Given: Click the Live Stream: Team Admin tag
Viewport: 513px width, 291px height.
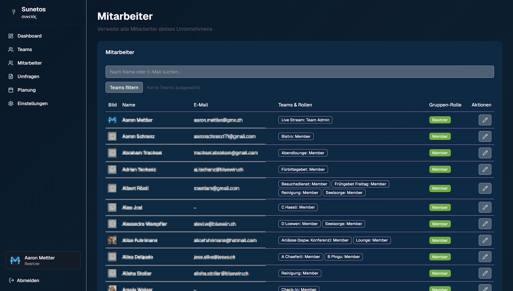Looking at the screenshot, I should click(x=305, y=120).
